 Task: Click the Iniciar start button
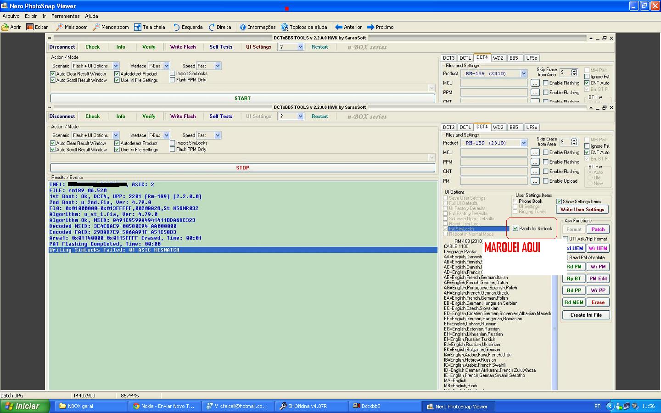coord(21,406)
